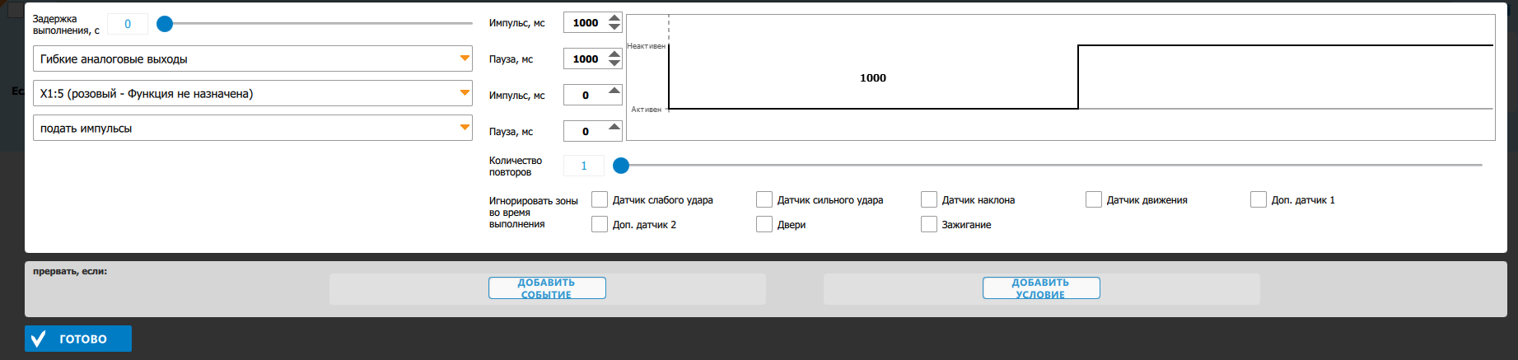Open the подать импульсы action dropdown
This screenshot has width=1518, height=360.
pos(252,128)
